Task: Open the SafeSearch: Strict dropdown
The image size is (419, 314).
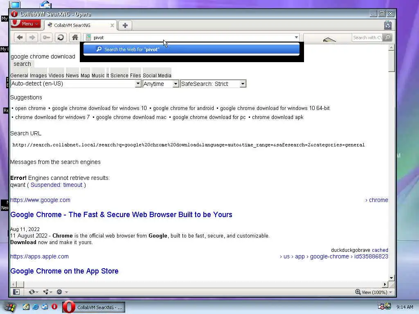Action: (213, 84)
